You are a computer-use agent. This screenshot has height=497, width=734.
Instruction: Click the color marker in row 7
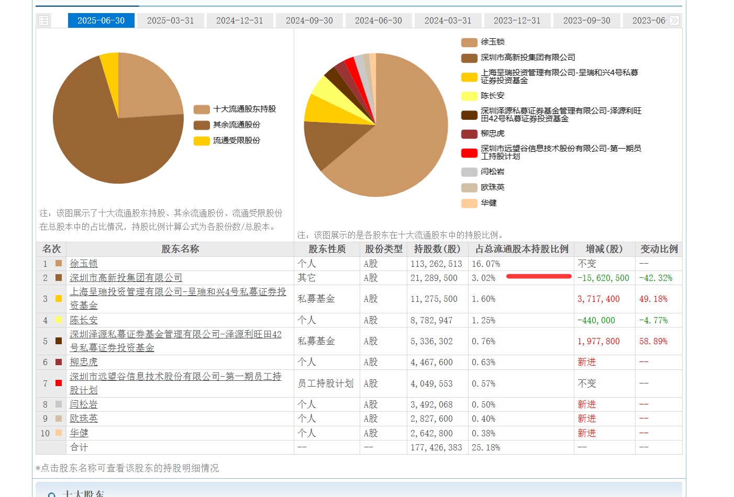point(59,383)
